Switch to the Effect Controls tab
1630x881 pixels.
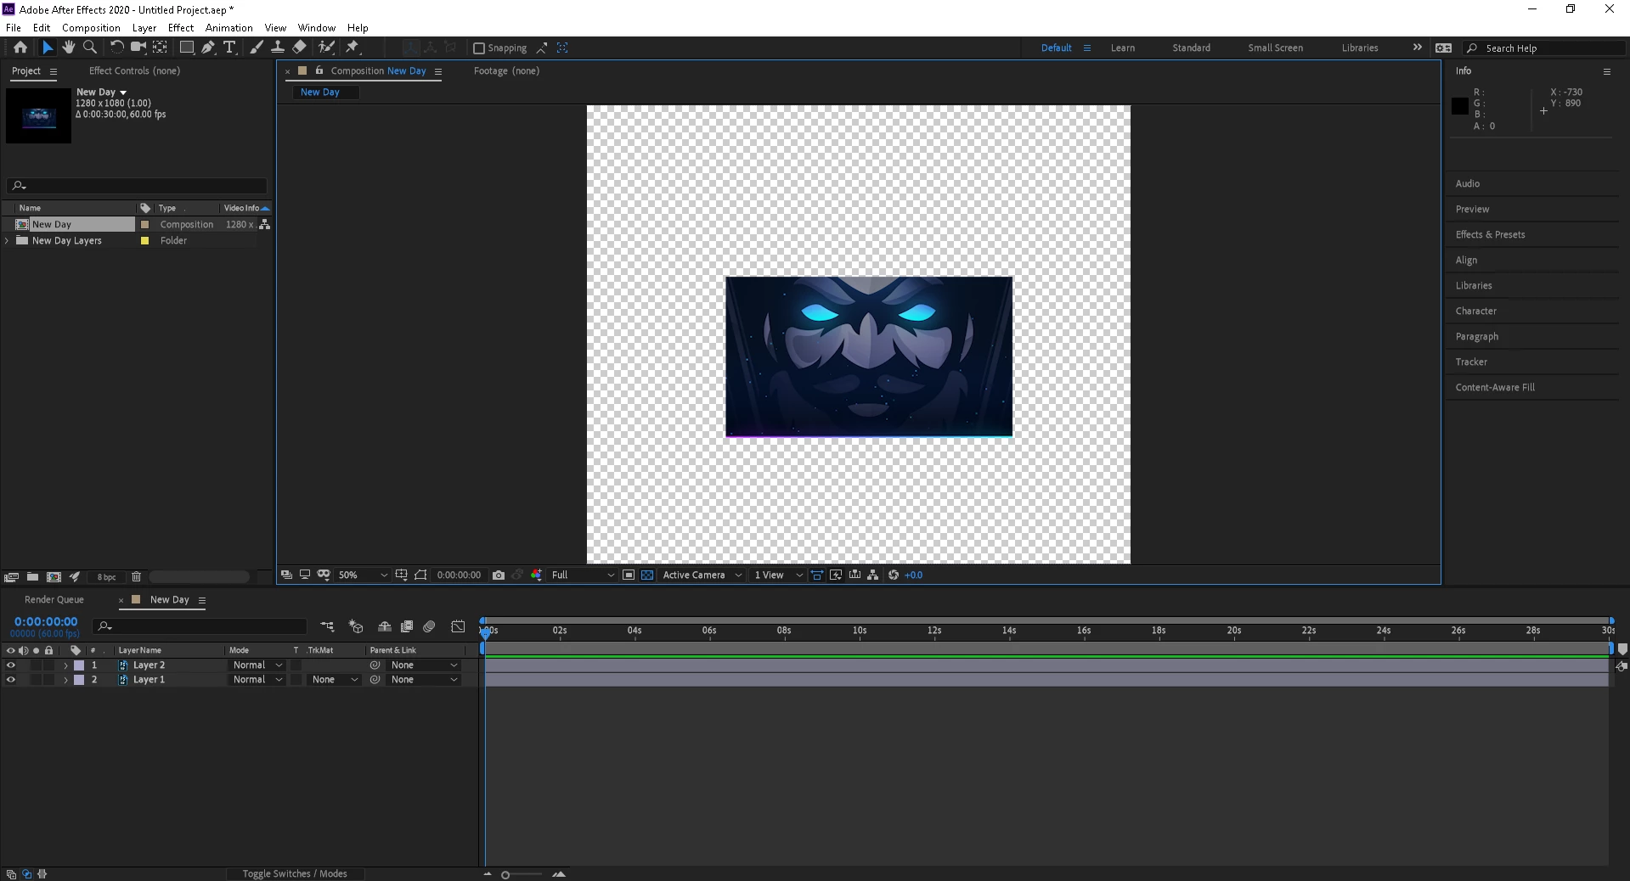click(x=134, y=70)
